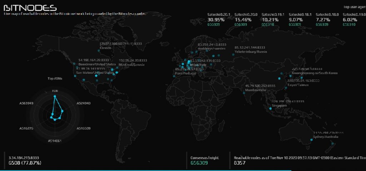Screen dimensions: 366x171
Task: Click the AS14061 radar label
Action: tap(55, 141)
